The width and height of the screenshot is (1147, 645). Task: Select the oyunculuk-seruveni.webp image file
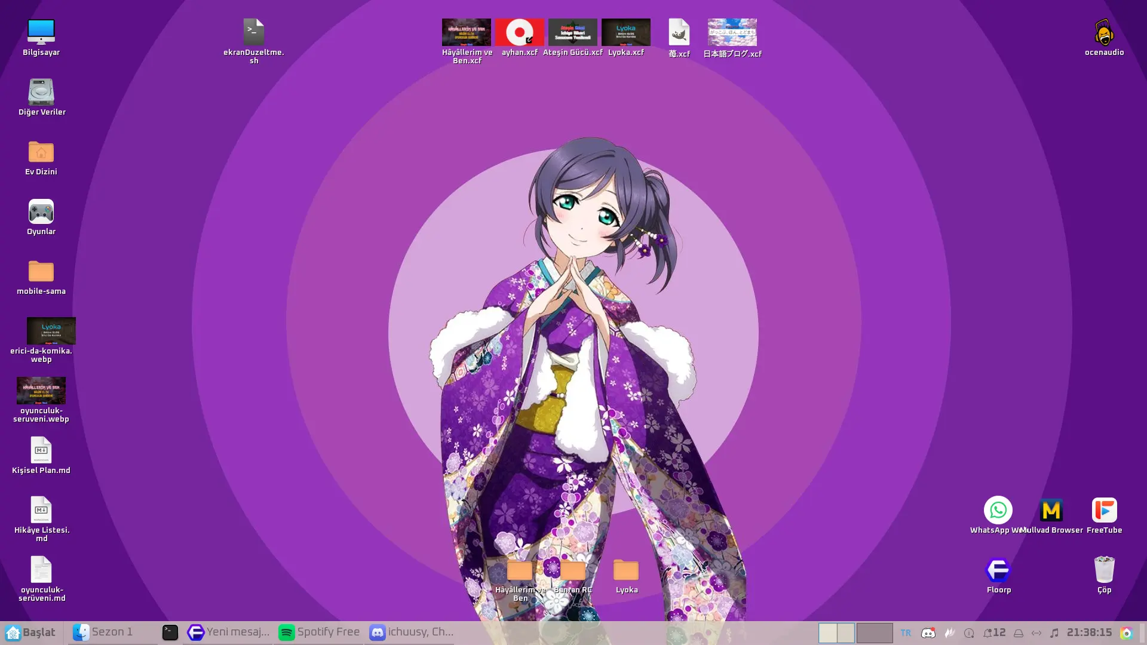point(41,400)
